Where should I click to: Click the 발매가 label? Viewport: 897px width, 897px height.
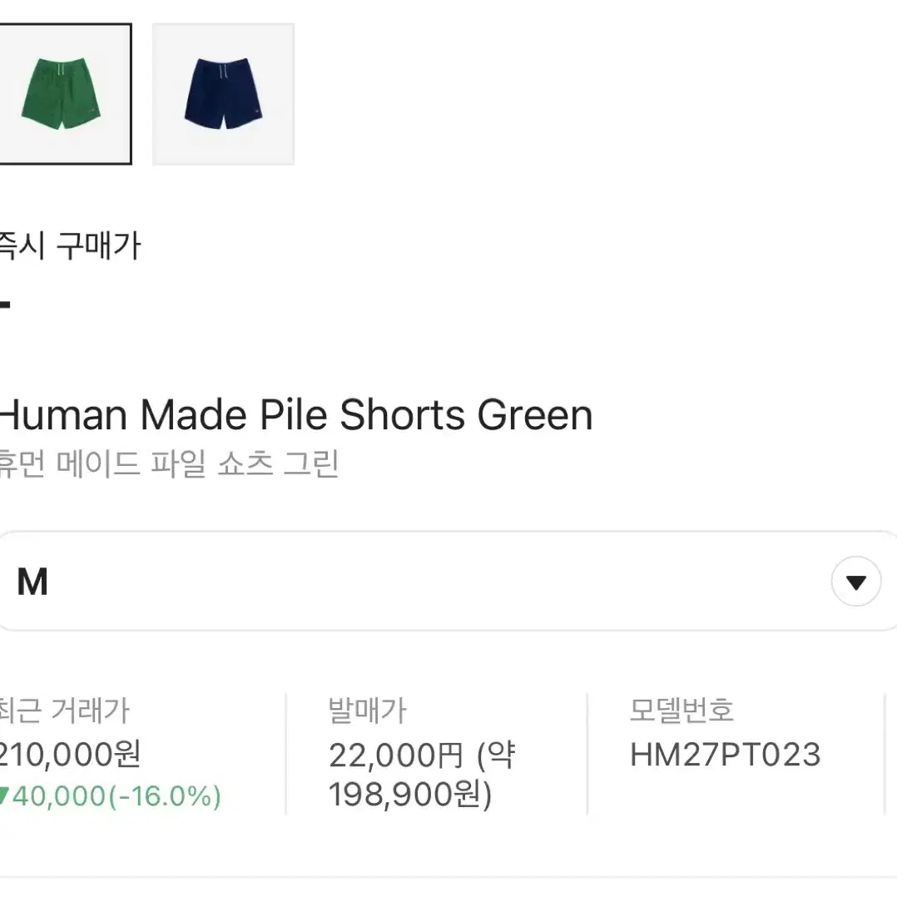click(367, 711)
